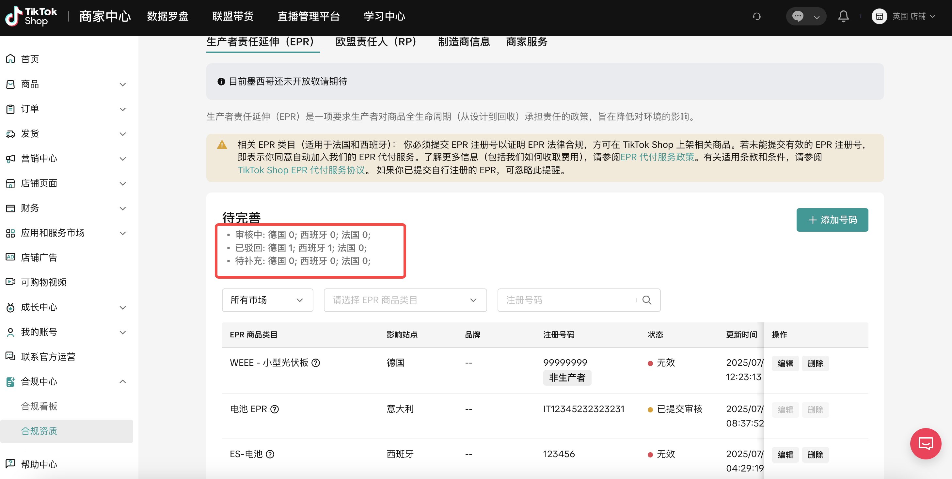Click help icon next to ES-电池
Viewport: 952px width, 479px height.
click(270, 454)
